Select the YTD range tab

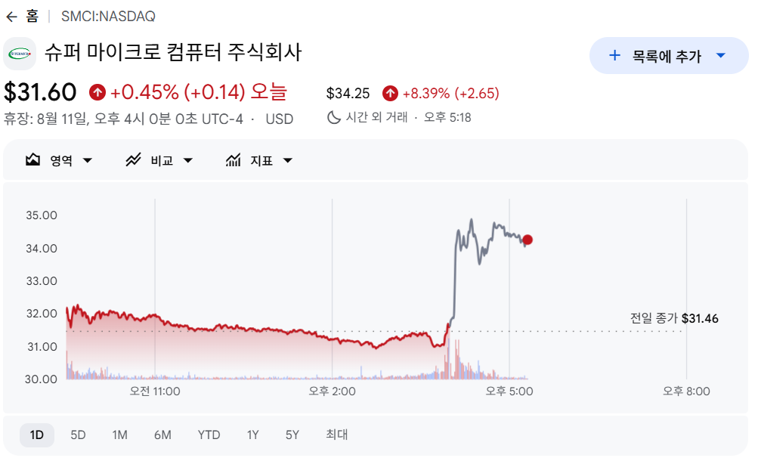pyautogui.click(x=209, y=435)
